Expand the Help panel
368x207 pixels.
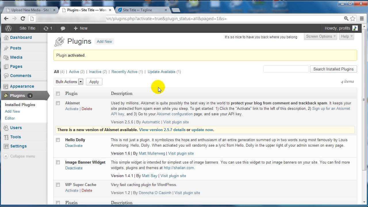346,36
